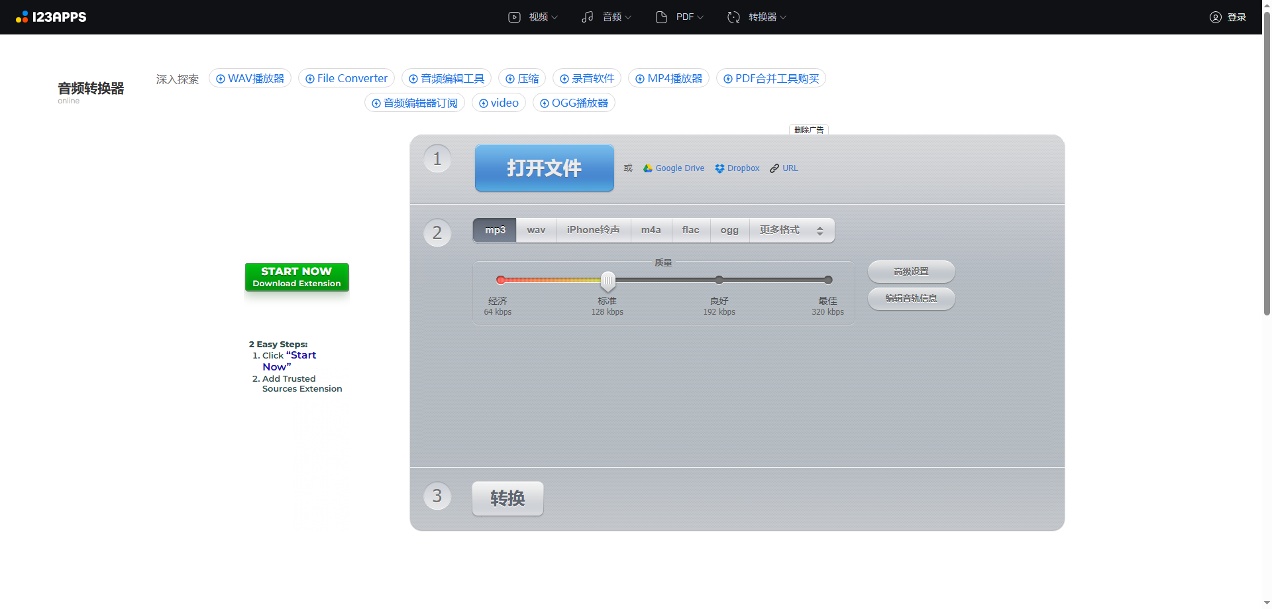Click the Google Drive icon
This screenshot has height=609, width=1272.
coord(647,168)
